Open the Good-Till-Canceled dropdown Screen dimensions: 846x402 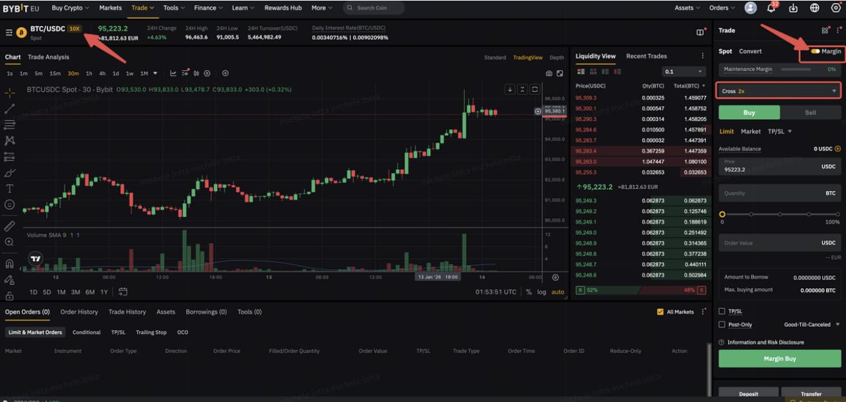[x=811, y=325]
